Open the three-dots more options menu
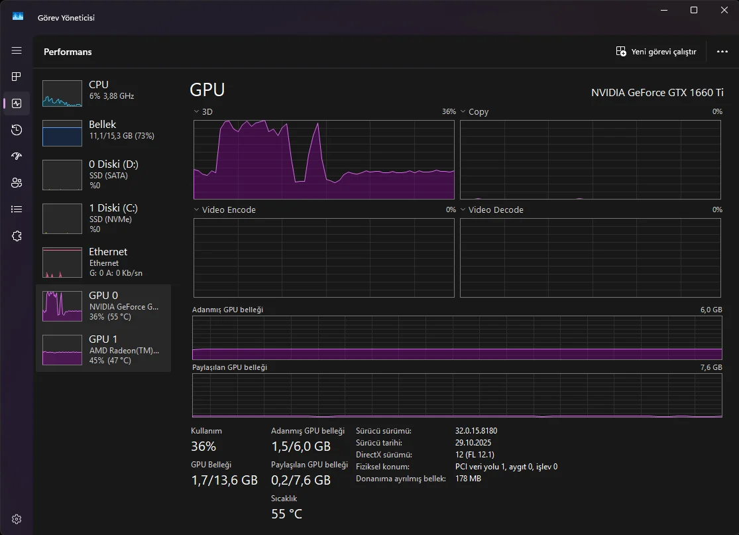The width and height of the screenshot is (739, 535). (x=722, y=52)
